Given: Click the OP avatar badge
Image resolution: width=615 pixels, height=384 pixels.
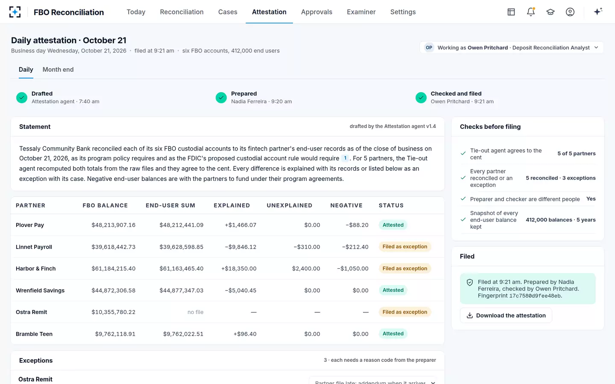Looking at the screenshot, I should (x=429, y=47).
